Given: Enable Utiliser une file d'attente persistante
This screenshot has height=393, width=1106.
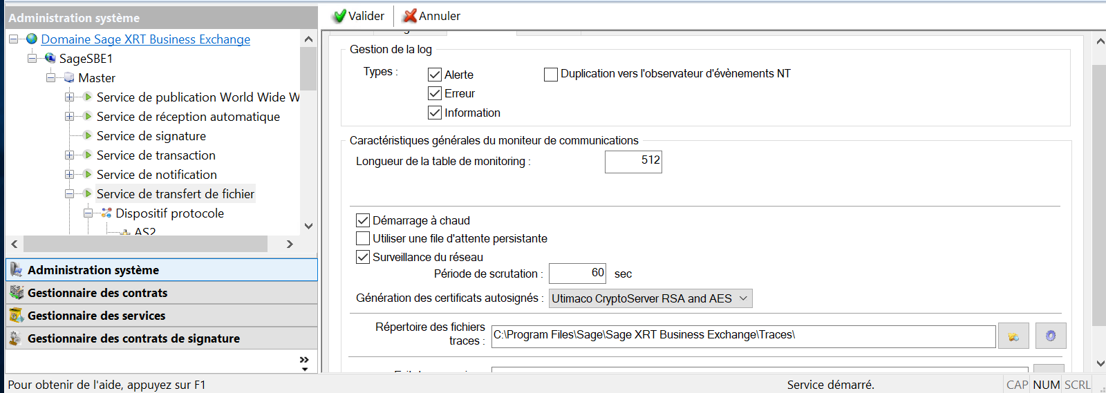Looking at the screenshot, I should click(x=363, y=239).
